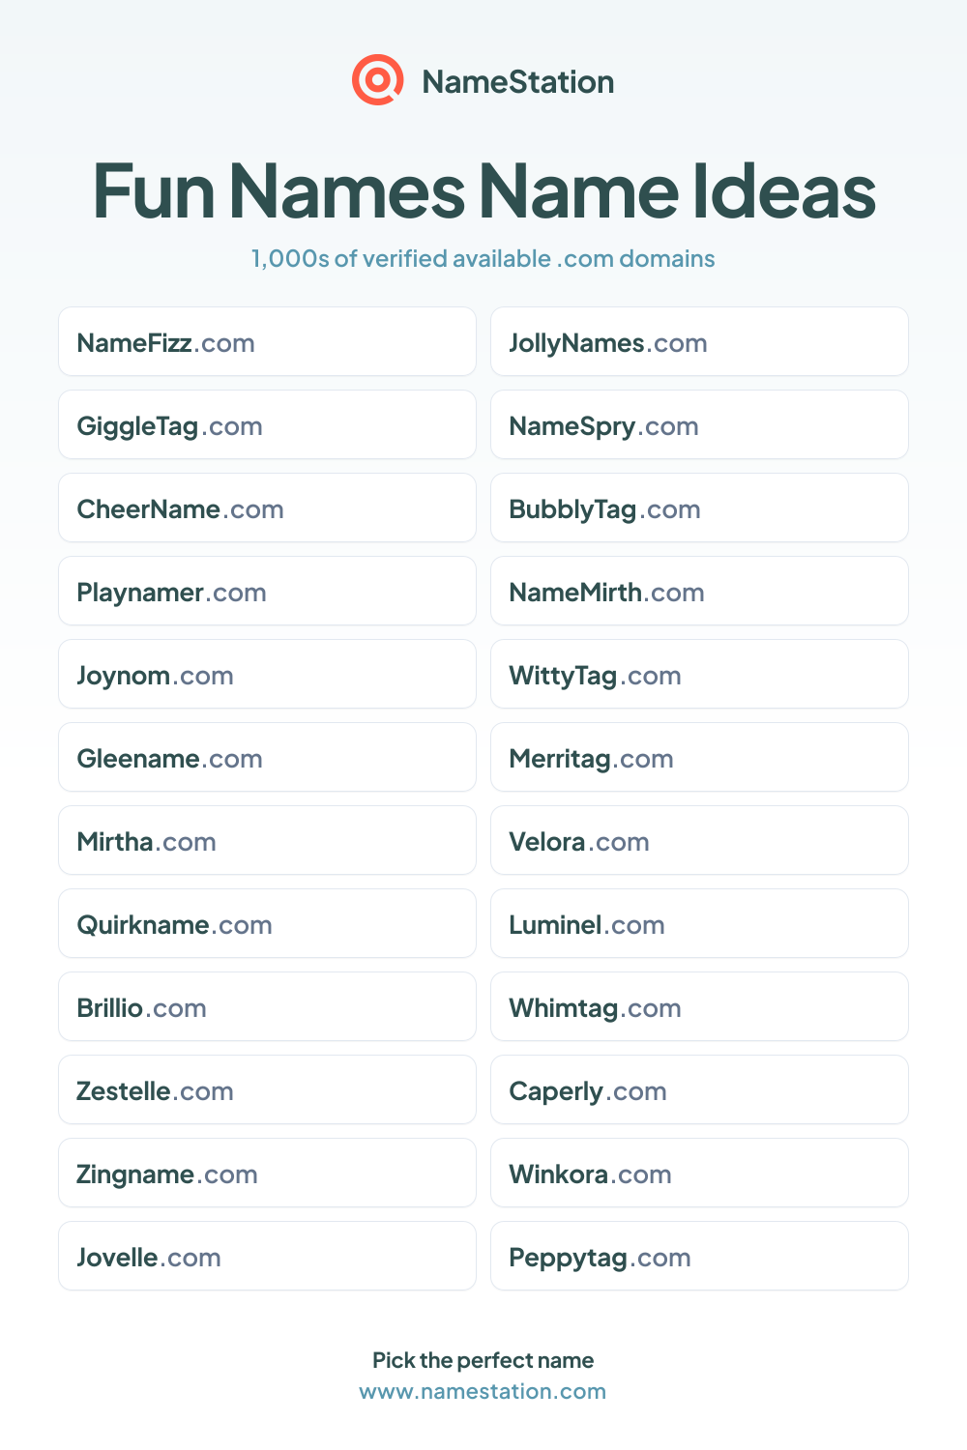Pick the Winkora.com domain card
This screenshot has width=967, height=1450.
click(699, 1173)
